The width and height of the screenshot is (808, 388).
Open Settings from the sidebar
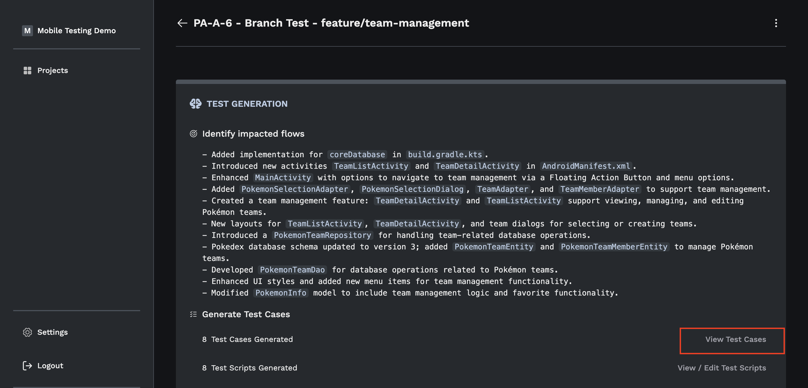click(52, 332)
